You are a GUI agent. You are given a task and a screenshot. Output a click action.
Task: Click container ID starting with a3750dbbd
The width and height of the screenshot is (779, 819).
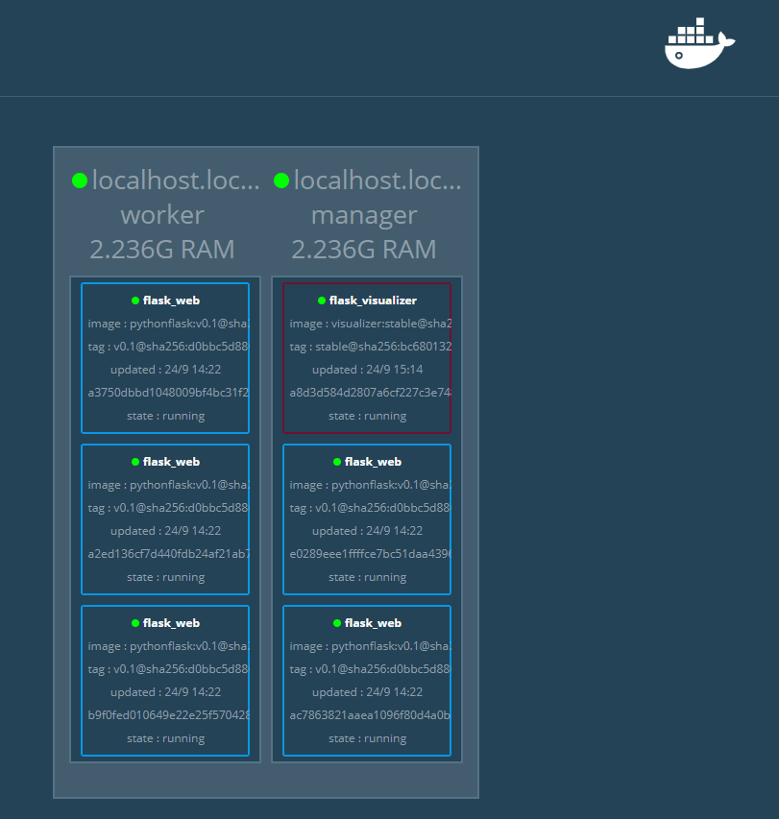click(167, 393)
